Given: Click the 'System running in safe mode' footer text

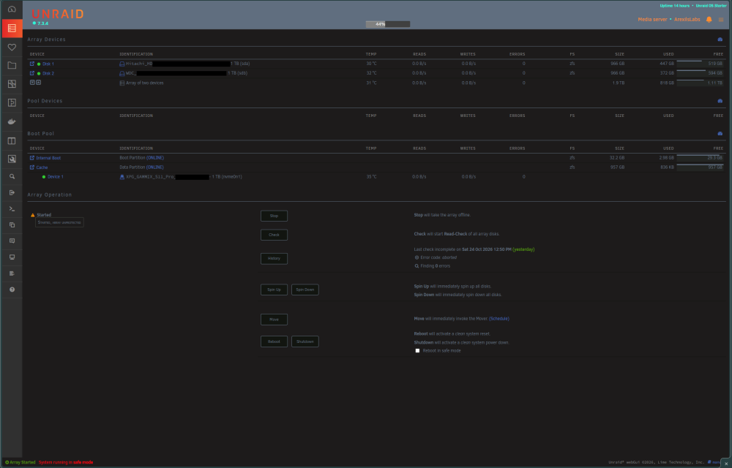Looking at the screenshot, I should tap(66, 462).
